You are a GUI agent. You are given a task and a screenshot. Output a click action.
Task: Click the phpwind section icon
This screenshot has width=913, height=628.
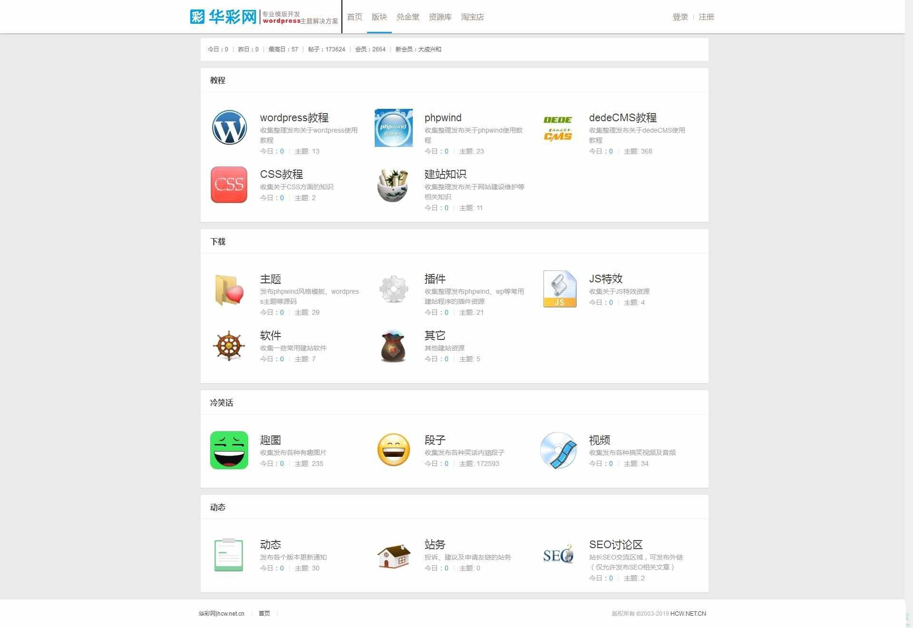394,127
